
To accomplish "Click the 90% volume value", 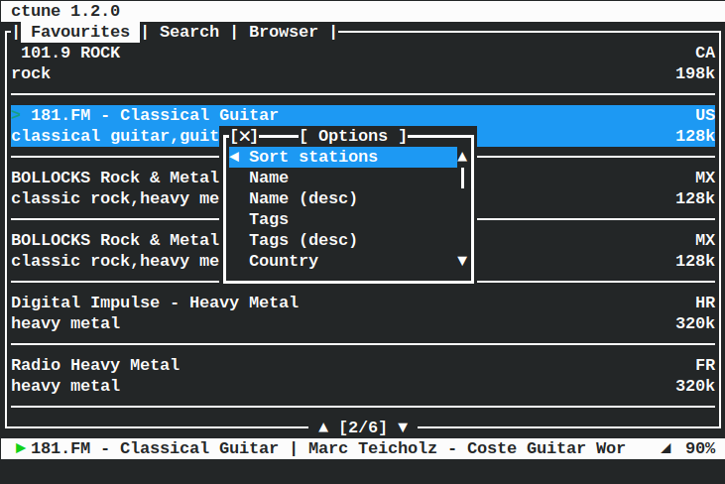I will (700, 448).
